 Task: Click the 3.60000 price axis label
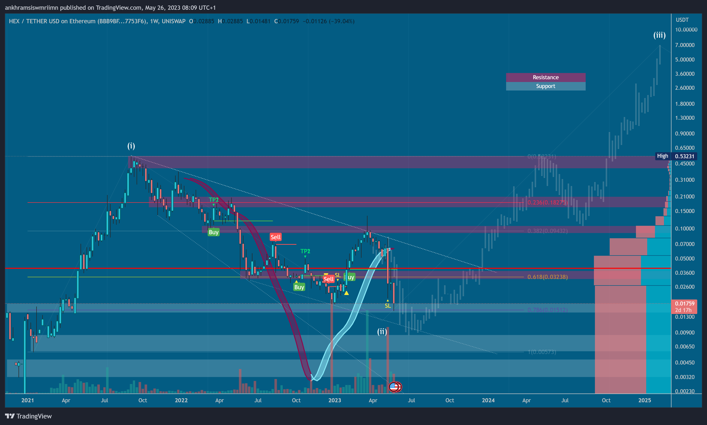click(685, 73)
